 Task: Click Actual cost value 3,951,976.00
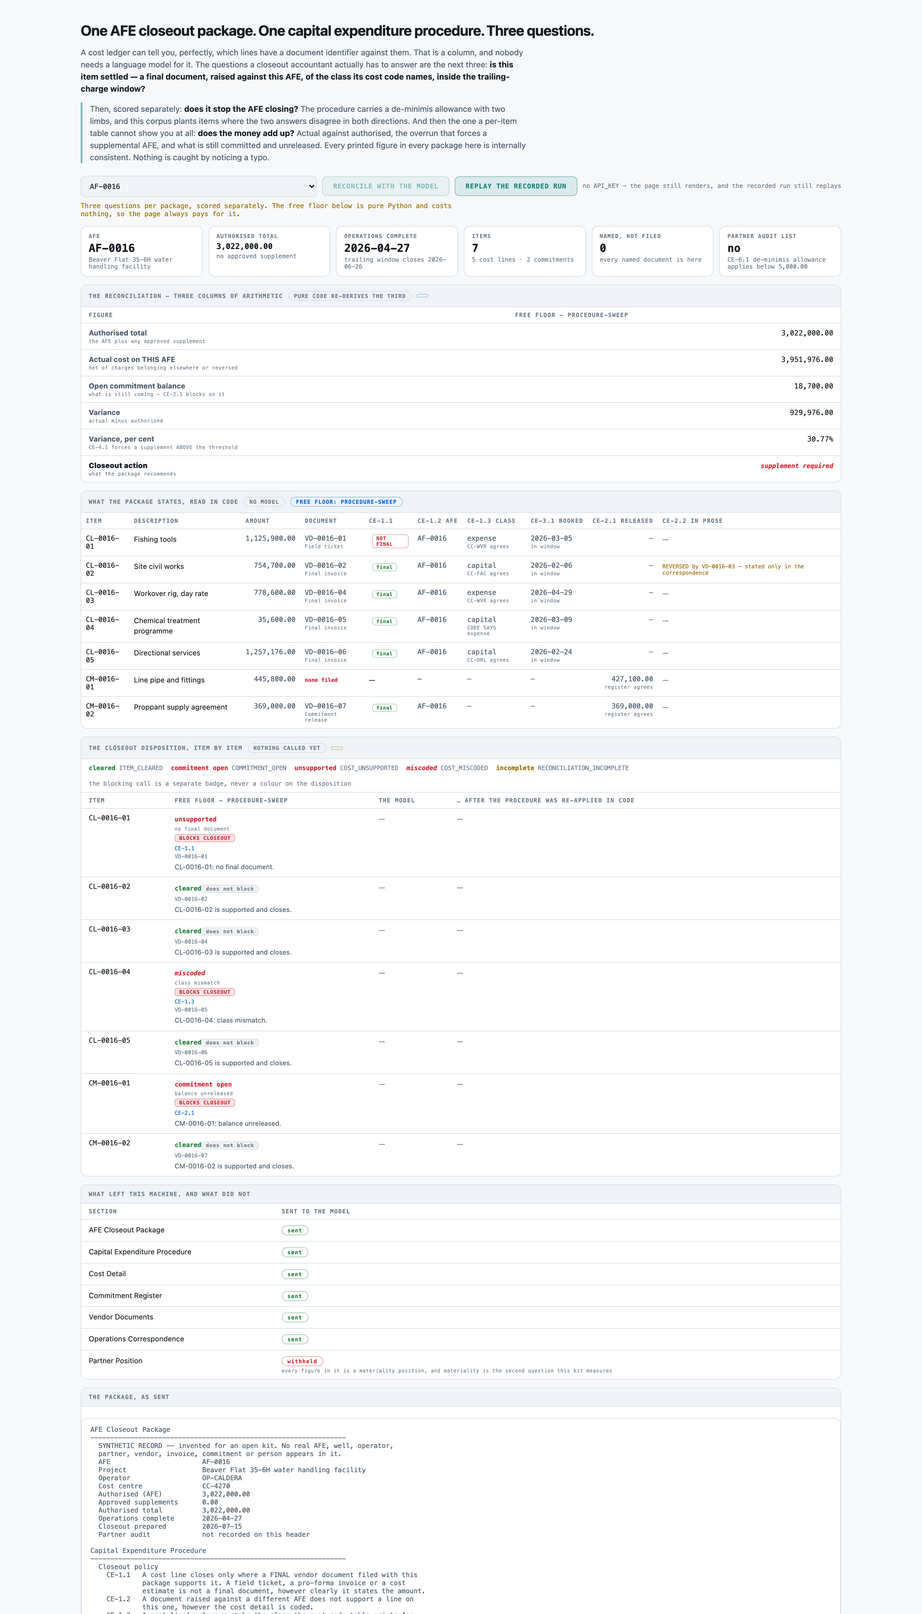tap(807, 359)
